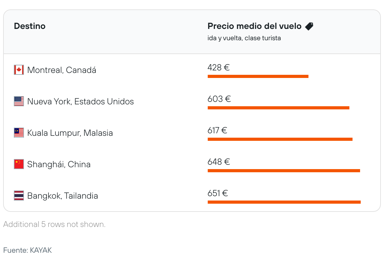384x259 pixels.
Task: Click the Malaysia flag icon
Action: pos(19,133)
